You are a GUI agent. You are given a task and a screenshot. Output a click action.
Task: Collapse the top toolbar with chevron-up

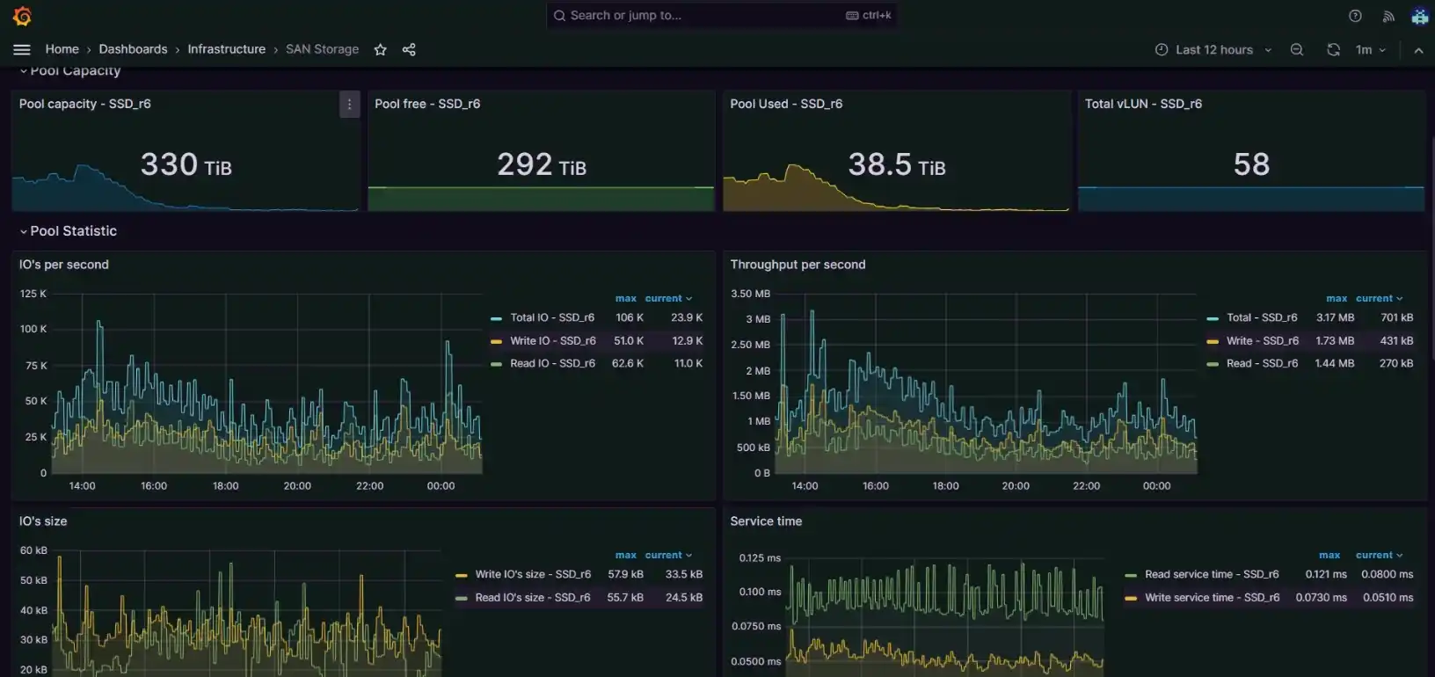[1418, 50]
